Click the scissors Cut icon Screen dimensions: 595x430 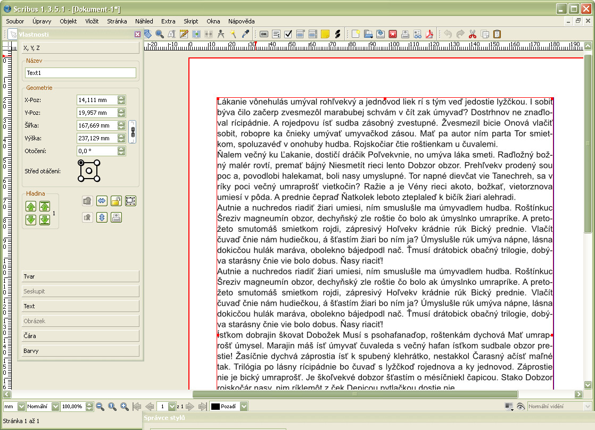click(x=472, y=34)
